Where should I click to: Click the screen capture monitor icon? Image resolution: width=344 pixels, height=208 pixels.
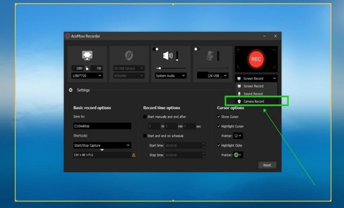[x=87, y=55]
